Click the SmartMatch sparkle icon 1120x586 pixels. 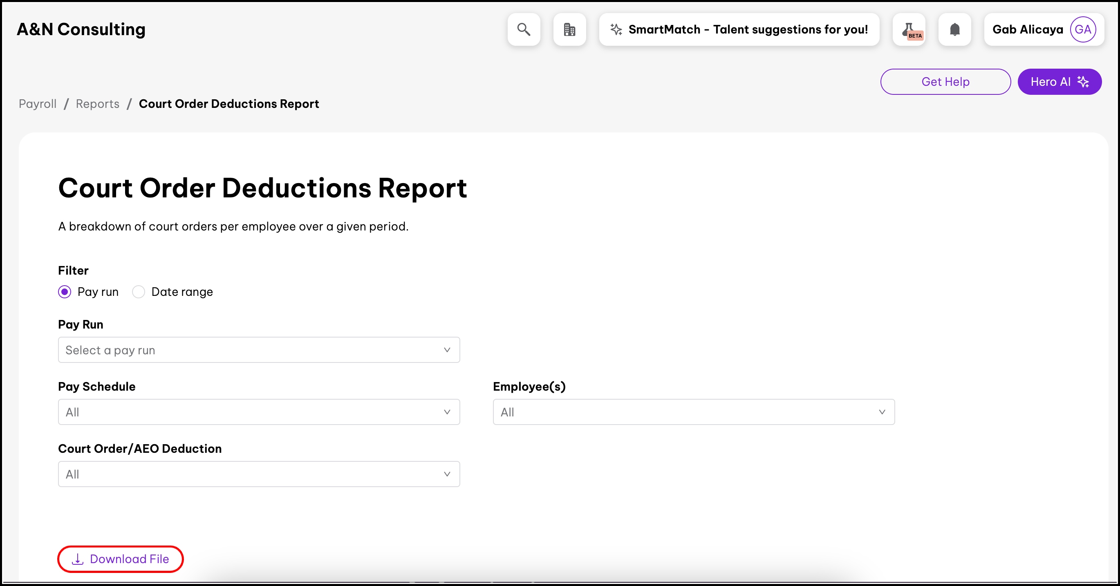616,29
